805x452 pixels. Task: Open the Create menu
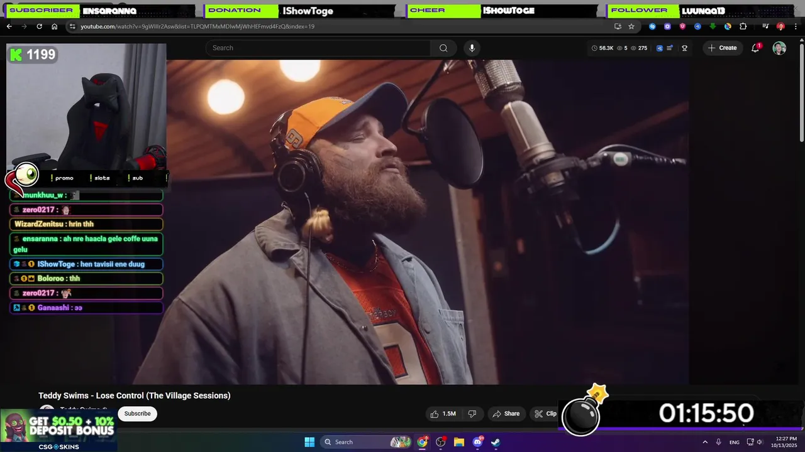click(x=722, y=48)
